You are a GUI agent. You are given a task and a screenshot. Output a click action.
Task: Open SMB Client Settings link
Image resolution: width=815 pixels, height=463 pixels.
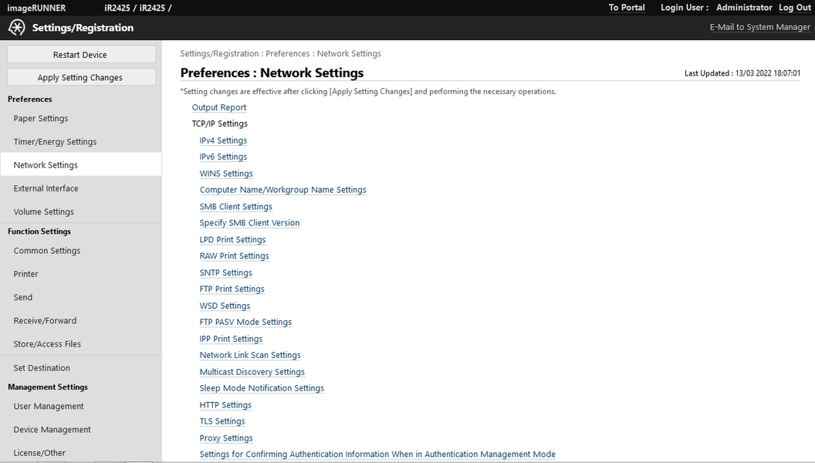click(x=235, y=207)
